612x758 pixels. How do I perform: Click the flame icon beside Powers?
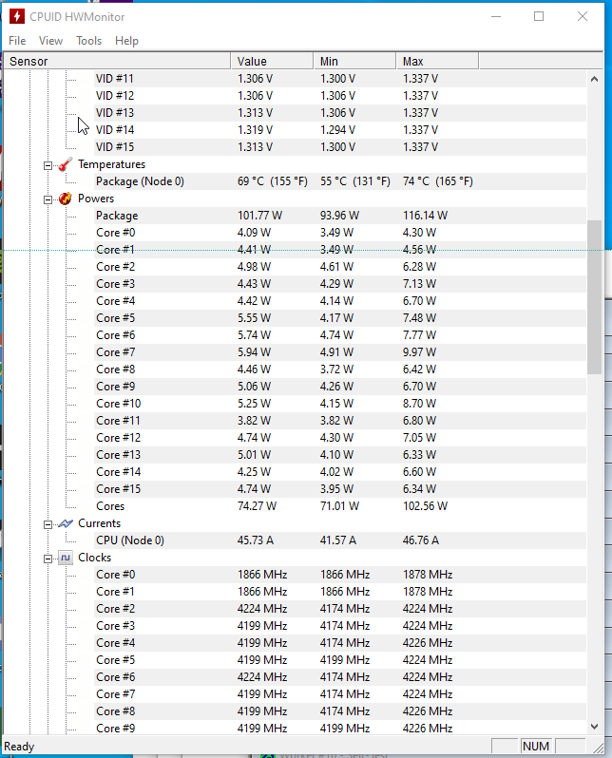[66, 199]
